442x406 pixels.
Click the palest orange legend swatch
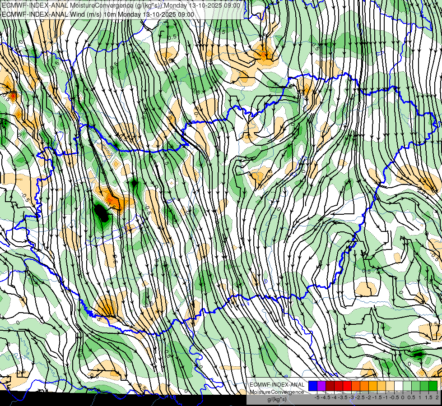(x=390, y=386)
